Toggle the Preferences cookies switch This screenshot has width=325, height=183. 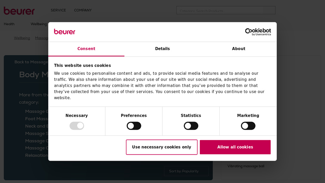(134, 126)
